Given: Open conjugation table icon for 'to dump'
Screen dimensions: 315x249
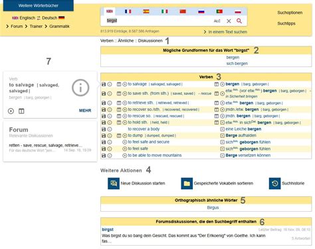Looking at the screenshot, I should 119,135.
